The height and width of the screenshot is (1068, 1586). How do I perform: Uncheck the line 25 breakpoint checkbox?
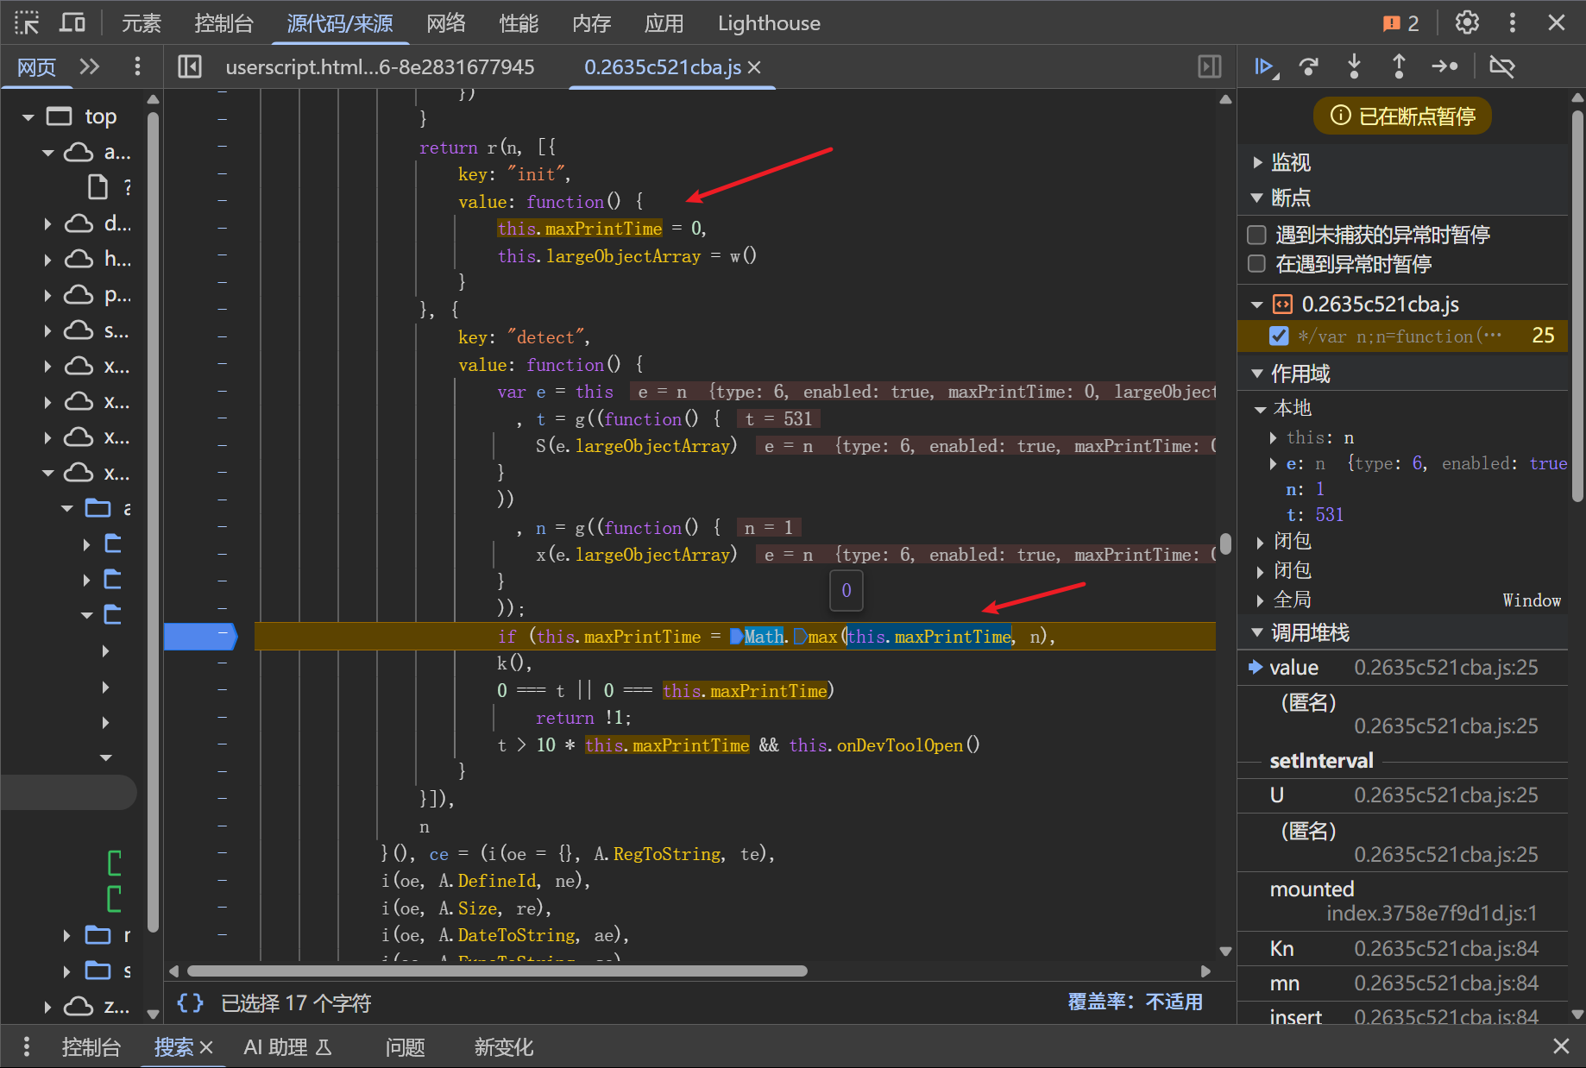(1279, 336)
